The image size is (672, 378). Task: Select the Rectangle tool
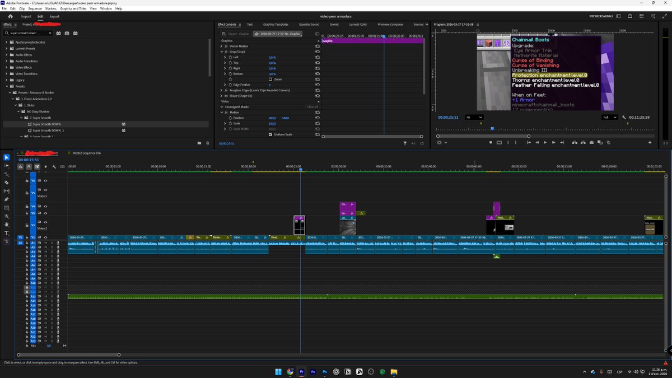(7, 208)
